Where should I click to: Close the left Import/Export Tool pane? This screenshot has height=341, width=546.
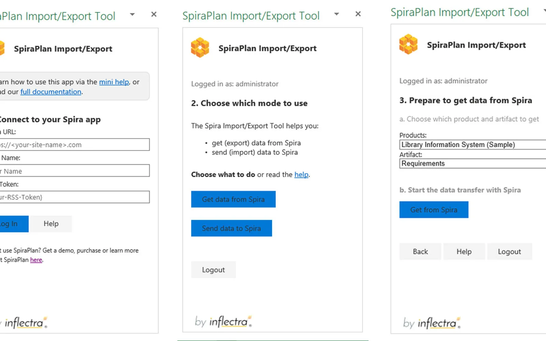coord(154,14)
